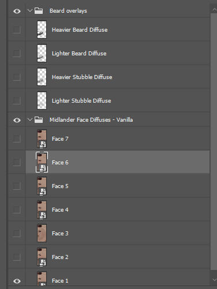Image resolution: width=217 pixels, height=289 pixels.
Task: Click Face 5 smart object thumbnail
Action: pyautogui.click(x=42, y=186)
